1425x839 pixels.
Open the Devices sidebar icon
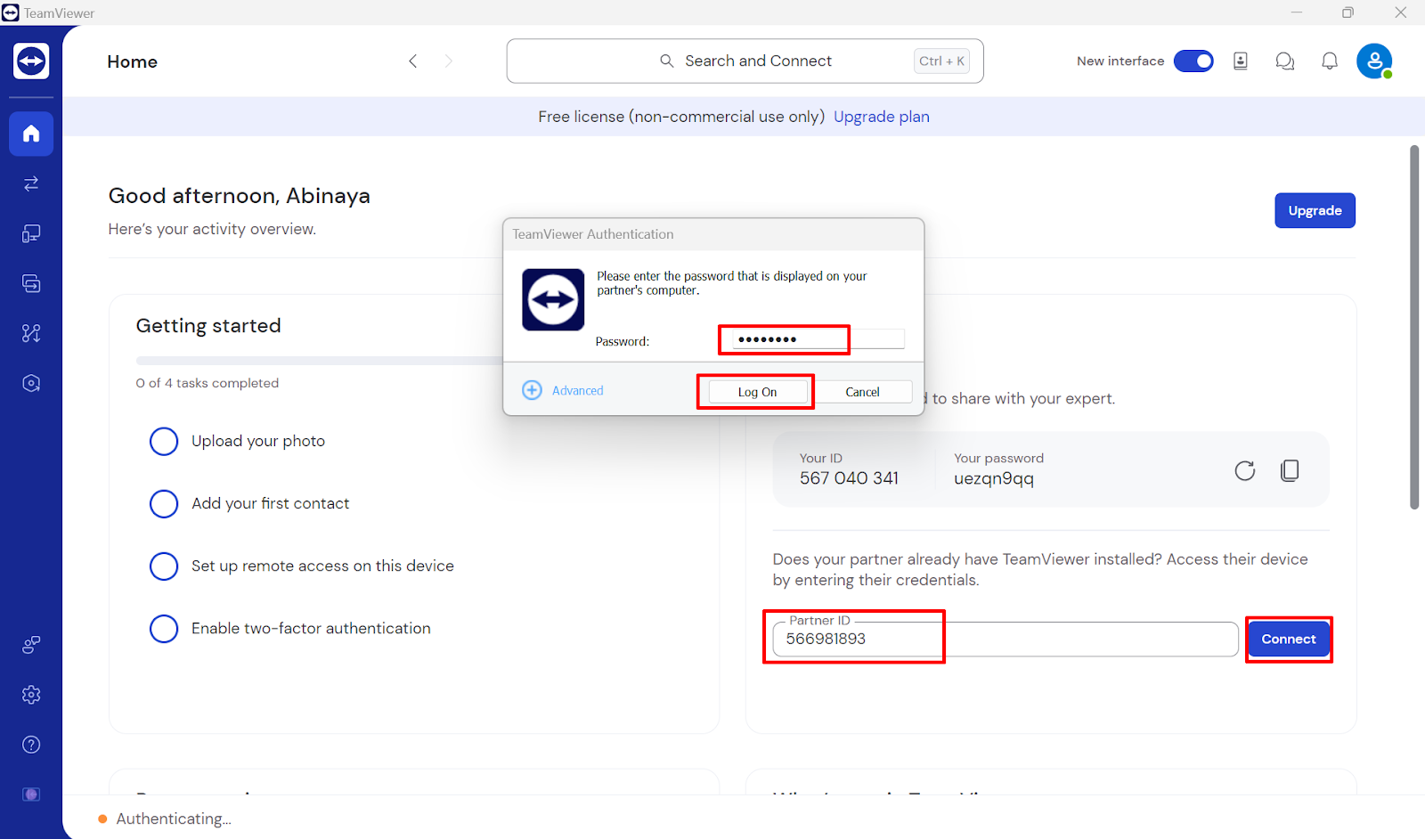click(x=31, y=233)
